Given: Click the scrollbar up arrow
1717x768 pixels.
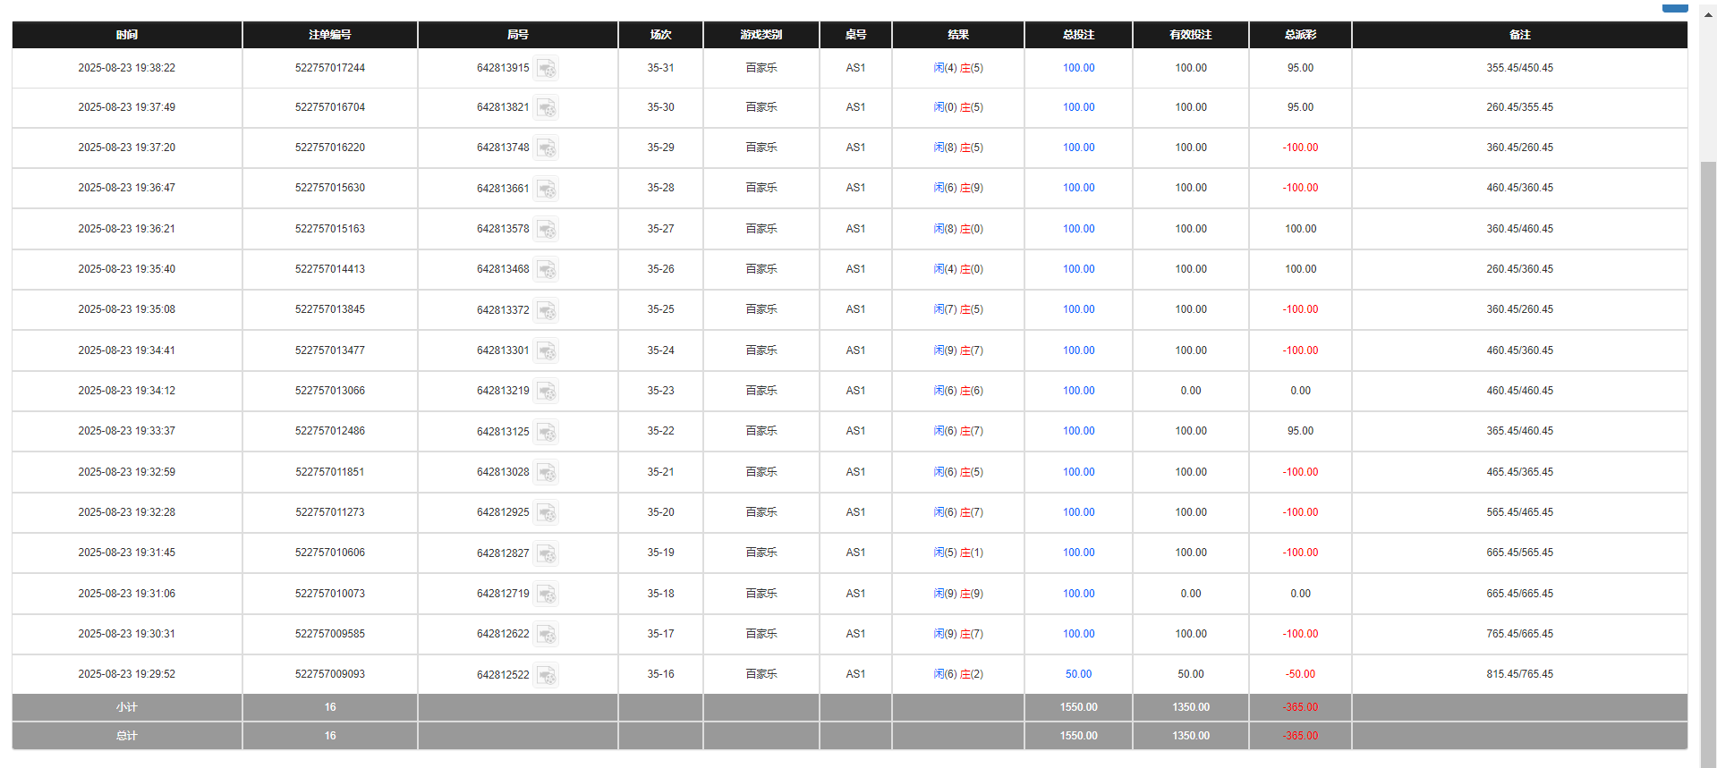Looking at the screenshot, I should point(1708,15).
